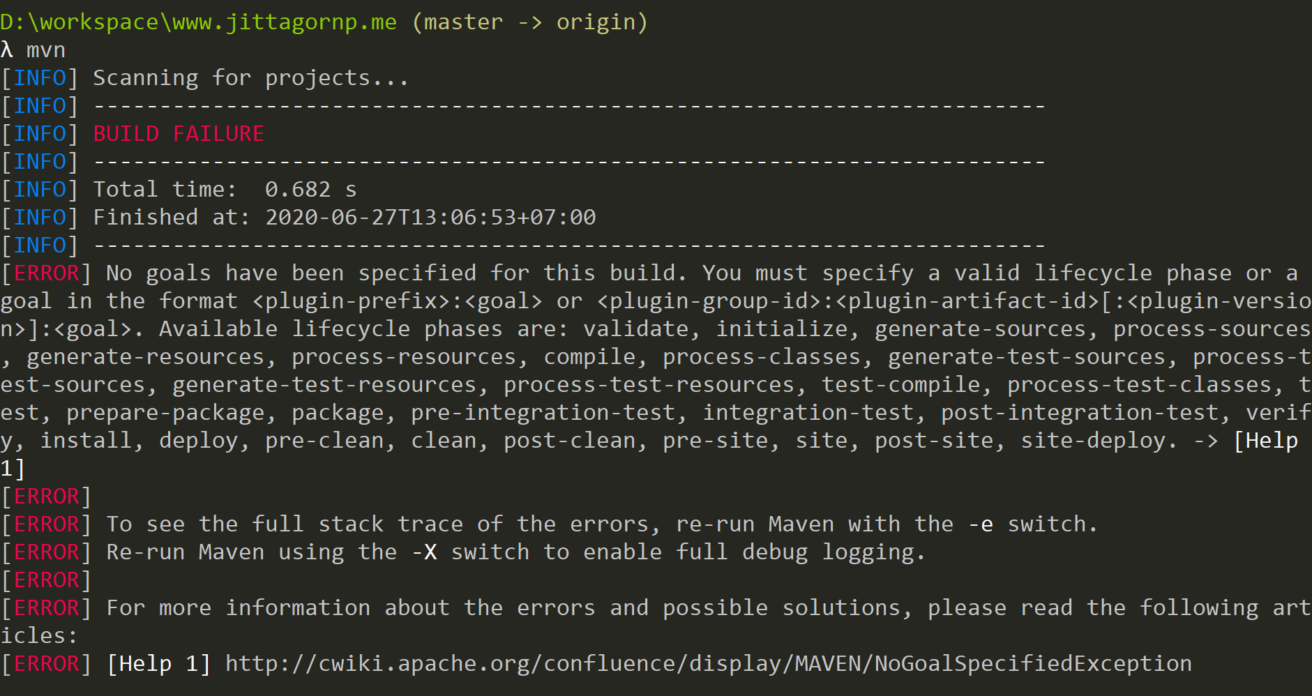The width and height of the screenshot is (1312, 696).
Task: Click the red BUILD FAILURE text
Action: coord(179,133)
